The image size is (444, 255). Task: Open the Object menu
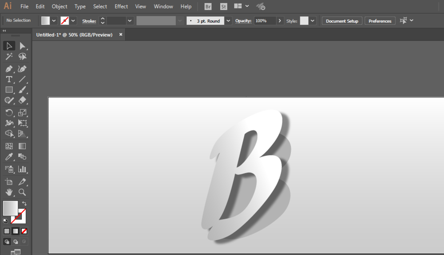tap(59, 7)
